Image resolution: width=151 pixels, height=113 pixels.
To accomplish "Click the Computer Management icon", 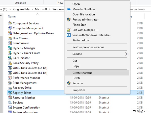I will tap(10, 28).
